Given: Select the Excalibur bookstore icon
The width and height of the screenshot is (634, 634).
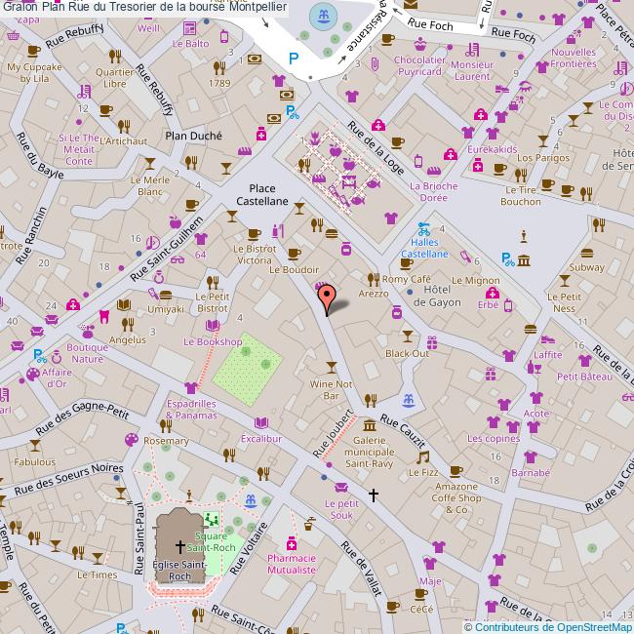Looking at the screenshot, I should 260,423.
